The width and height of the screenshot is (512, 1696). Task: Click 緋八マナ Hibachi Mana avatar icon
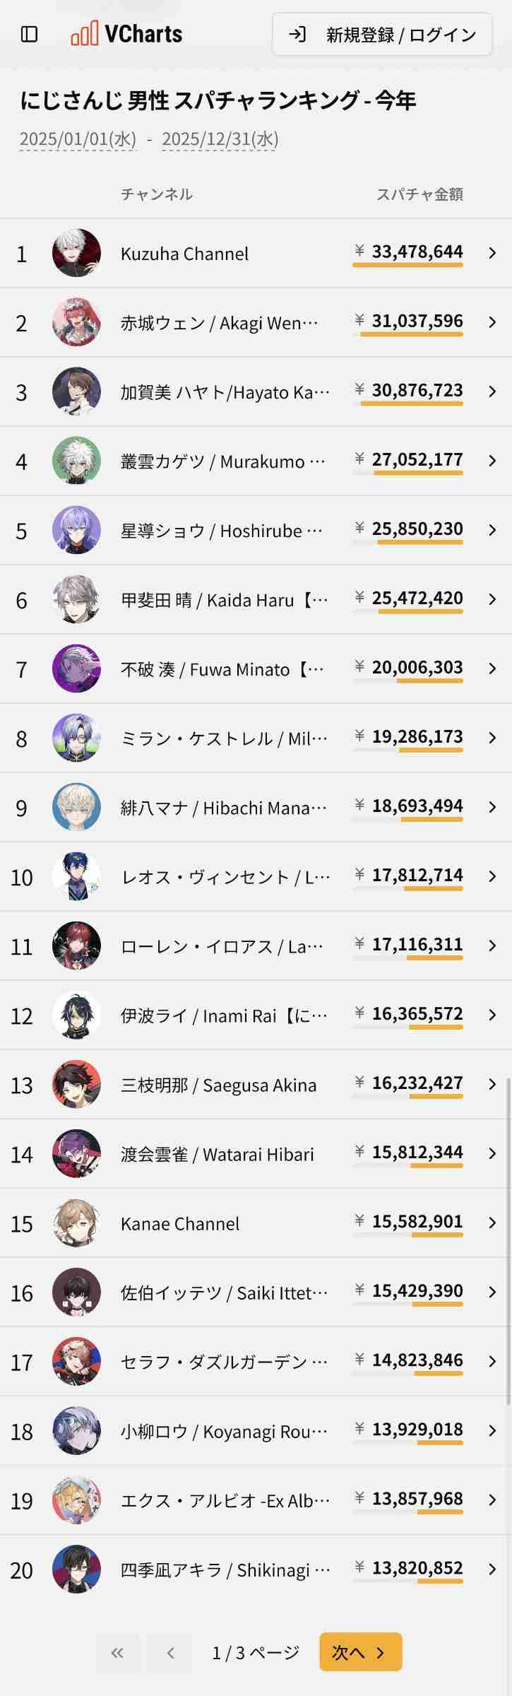click(x=76, y=807)
